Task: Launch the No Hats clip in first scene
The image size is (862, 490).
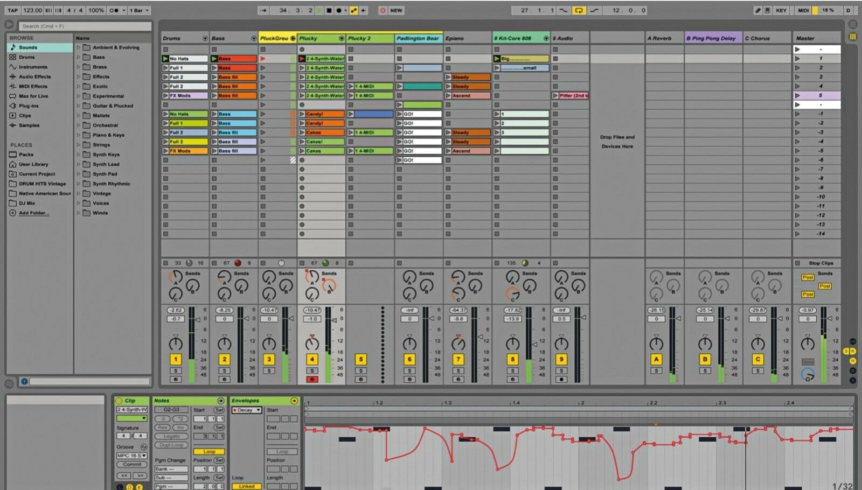Action: [165, 59]
